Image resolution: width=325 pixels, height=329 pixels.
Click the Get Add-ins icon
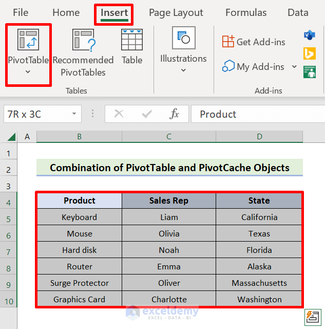(228, 42)
